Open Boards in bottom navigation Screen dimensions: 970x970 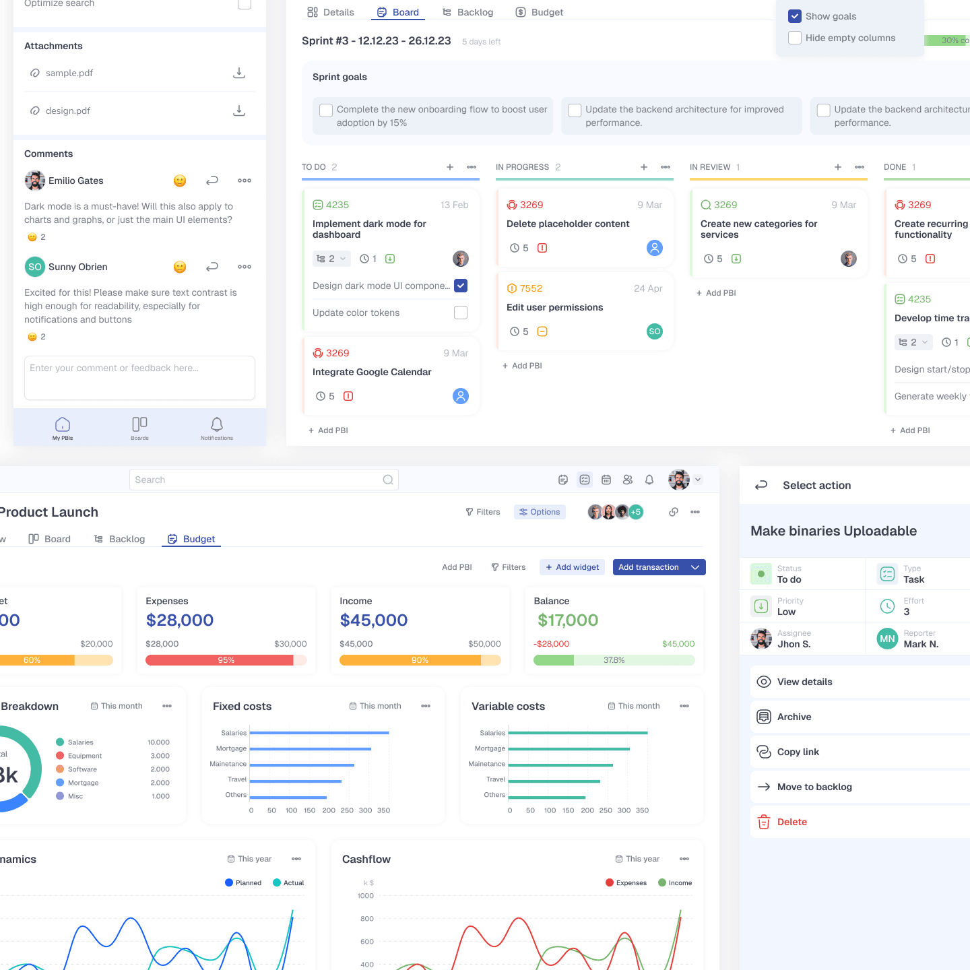[139, 428]
